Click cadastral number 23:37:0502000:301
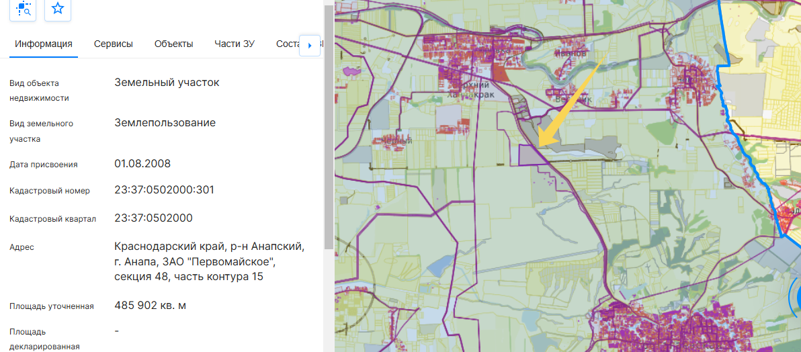Image resolution: width=801 pixels, height=352 pixels. pos(165,190)
